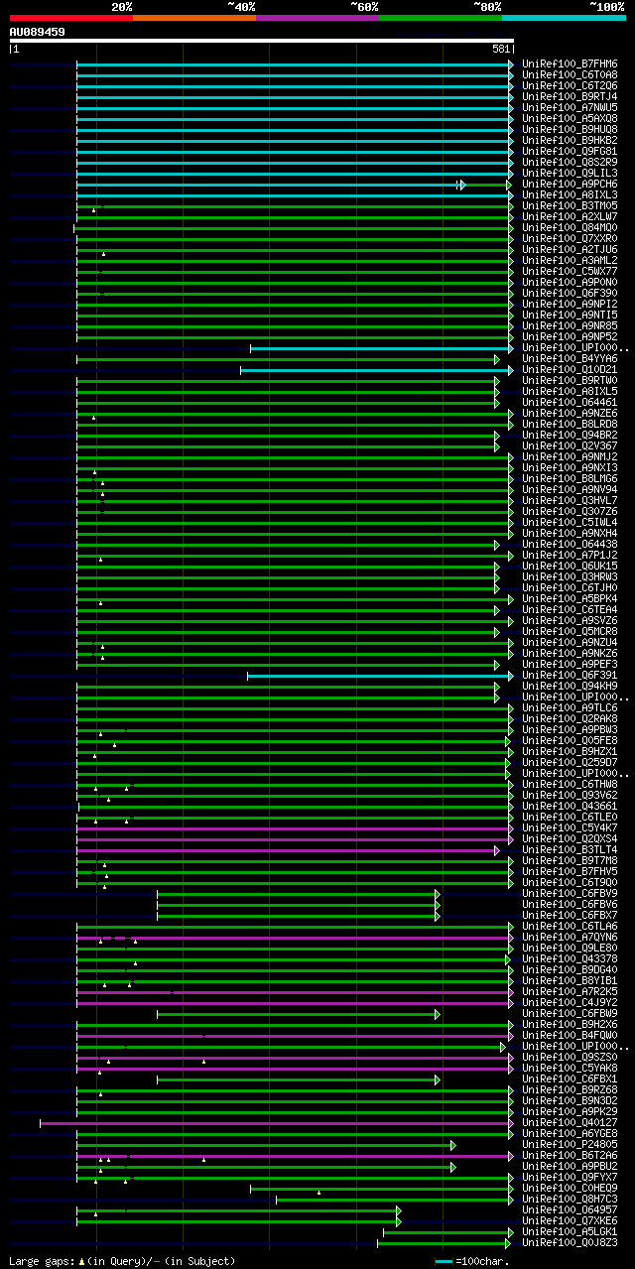
Task: Click the white query sequence ruler bar
Action: tap(262, 41)
